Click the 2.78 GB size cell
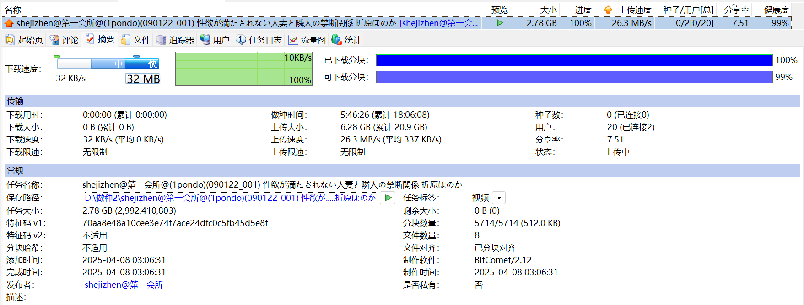The image size is (804, 305). (x=541, y=23)
